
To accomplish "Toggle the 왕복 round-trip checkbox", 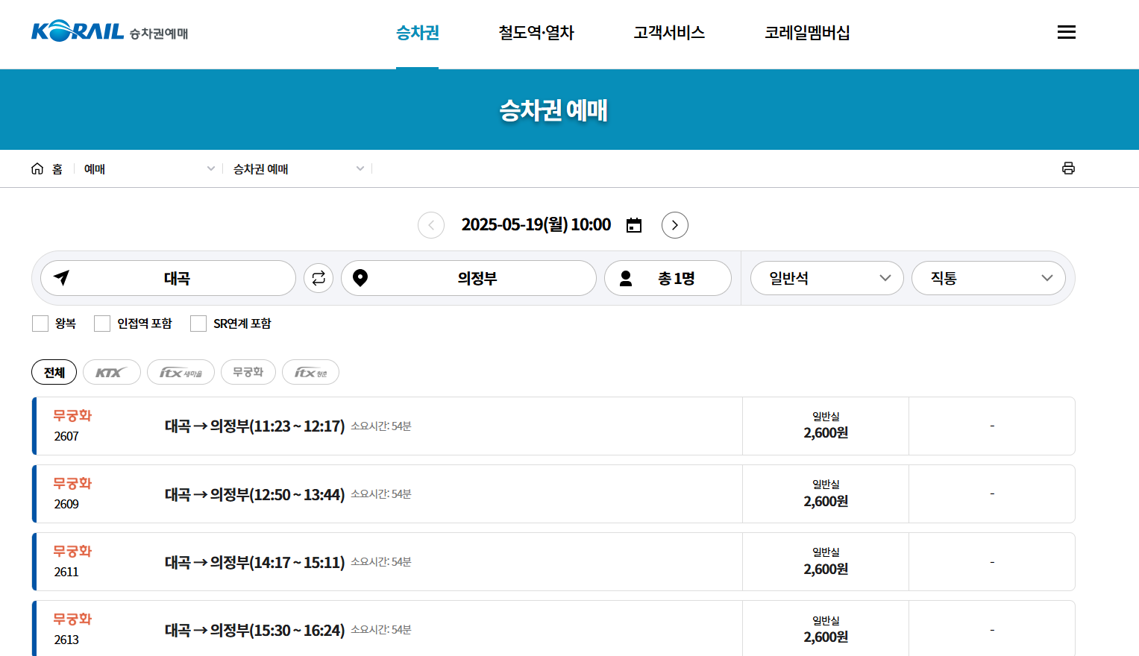I will 40,324.
